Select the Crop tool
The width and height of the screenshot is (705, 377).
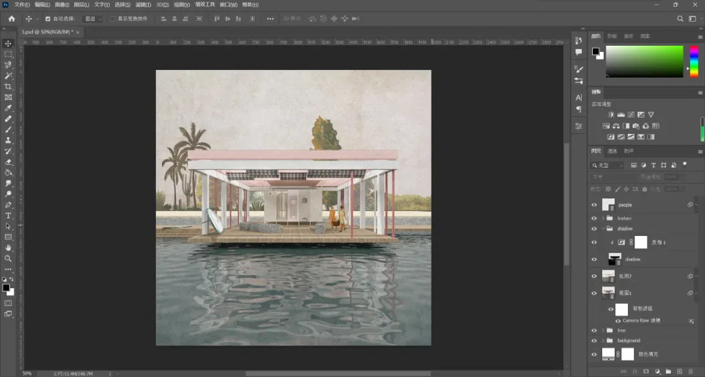pyautogui.click(x=8, y=86)
